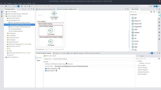Expand mule3-exception-business-abstraction project

5,14
